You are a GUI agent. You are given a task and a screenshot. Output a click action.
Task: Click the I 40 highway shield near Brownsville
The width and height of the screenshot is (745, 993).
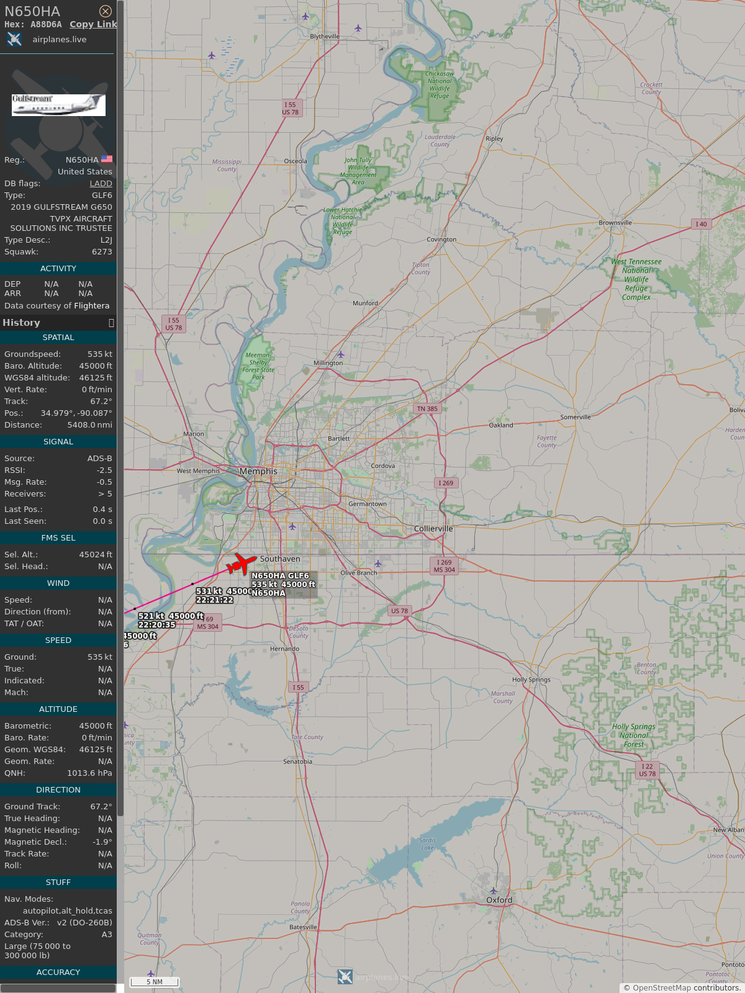click(x=701, y=224)
